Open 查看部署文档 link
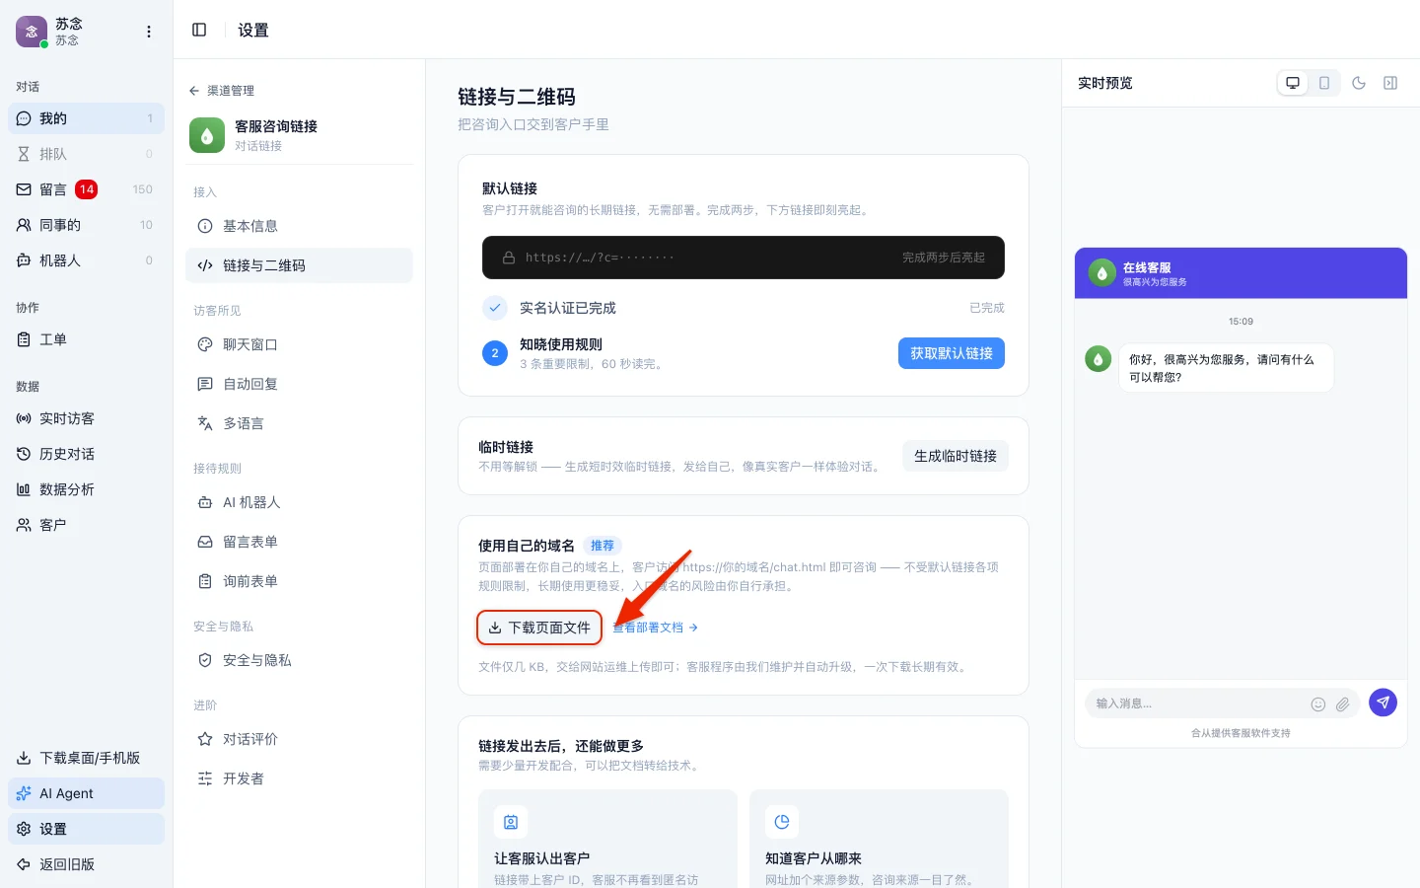This screenshot has width=1420, height=888. pyautogui.click(x=656, y=628)
